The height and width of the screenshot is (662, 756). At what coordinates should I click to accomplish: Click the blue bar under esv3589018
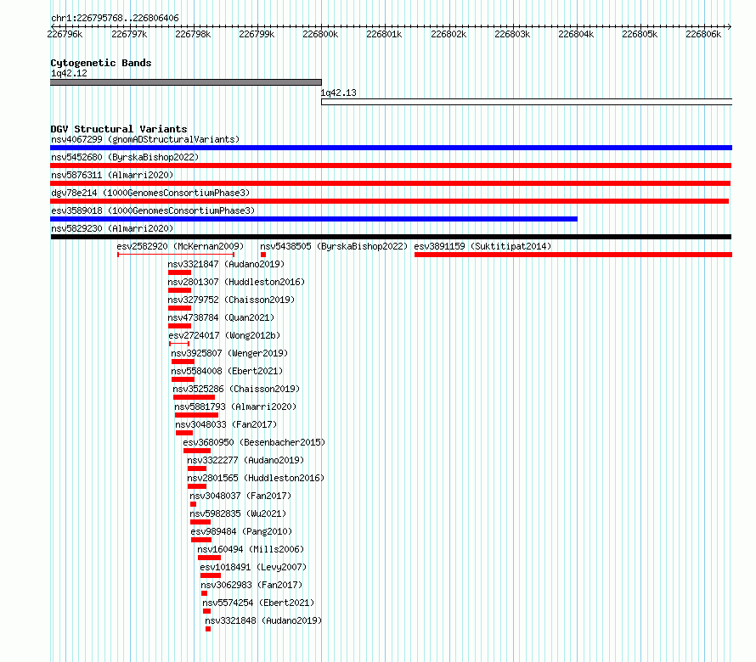coord(314,219)
